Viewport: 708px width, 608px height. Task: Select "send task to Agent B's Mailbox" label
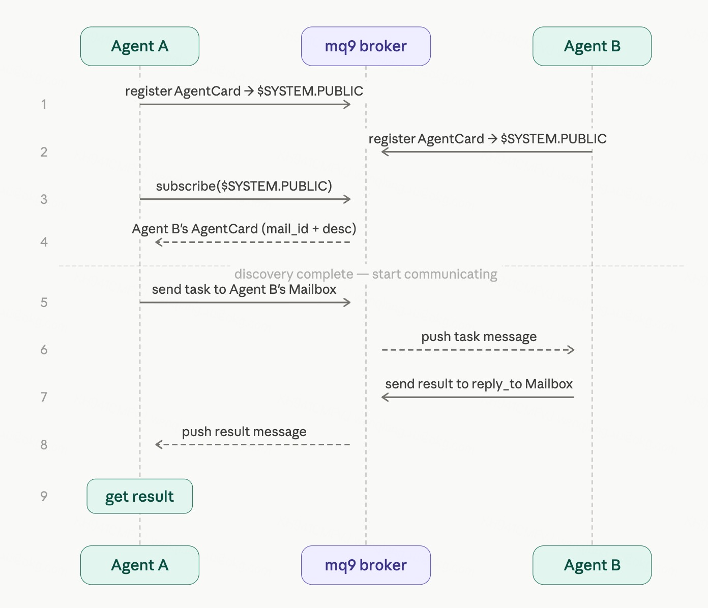tap(244, 289)
